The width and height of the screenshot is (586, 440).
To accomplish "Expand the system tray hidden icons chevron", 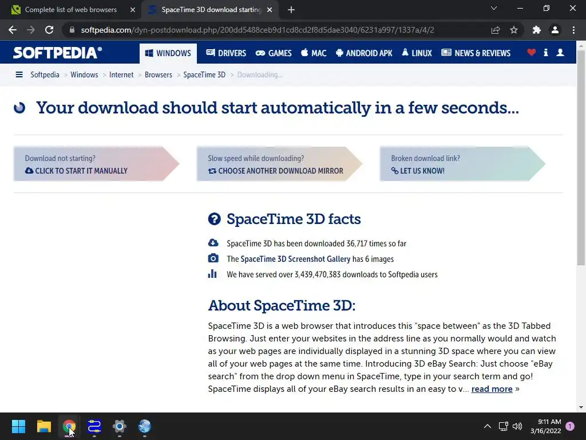I will point(488,426).
